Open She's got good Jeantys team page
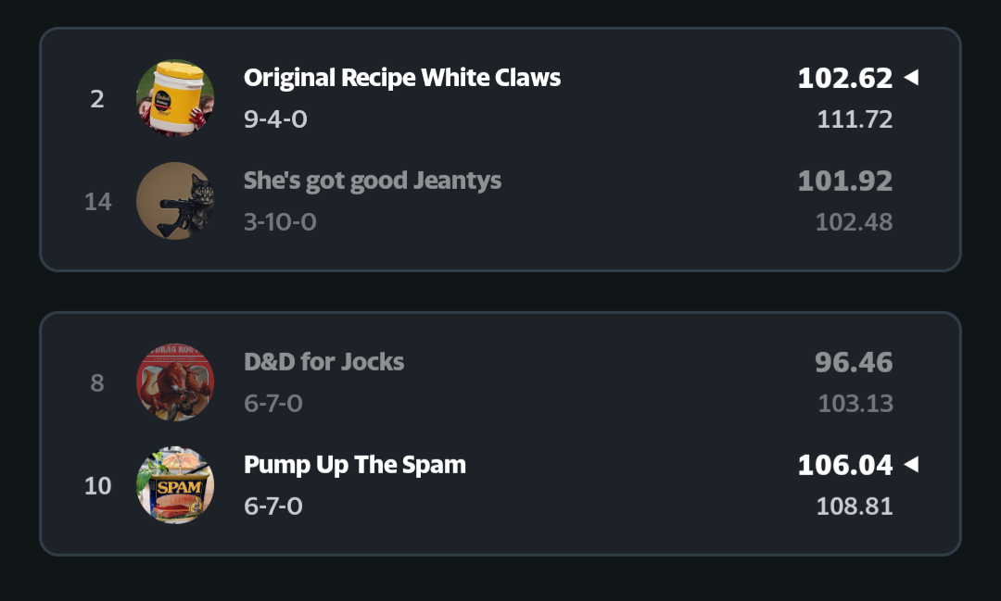The width and height of the screenshot is (1001, 601). [x=373, y=181]
